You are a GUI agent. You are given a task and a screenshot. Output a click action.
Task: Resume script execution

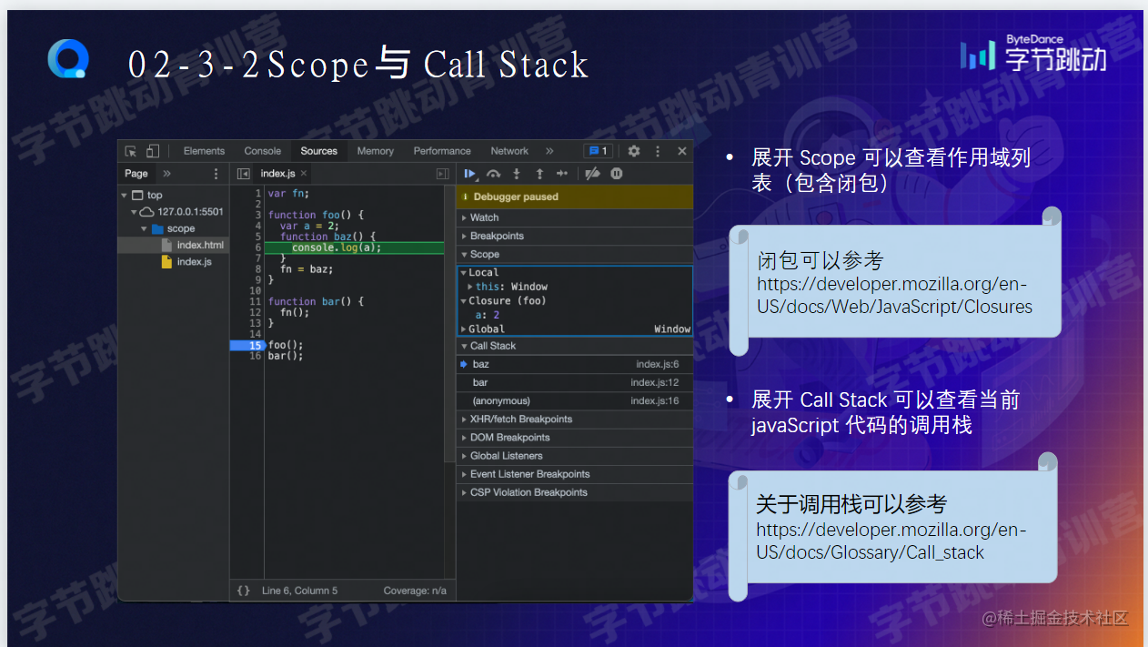pyautogui.click(x=470, y=174)
